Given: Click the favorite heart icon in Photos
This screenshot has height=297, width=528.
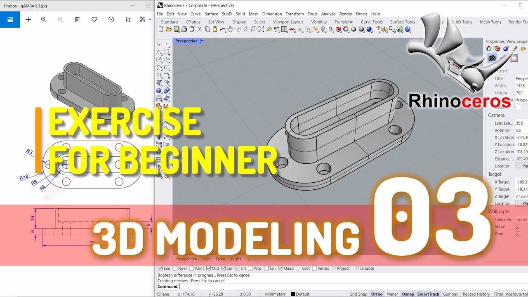Looking at the screenshot, I should pos(94,19).
